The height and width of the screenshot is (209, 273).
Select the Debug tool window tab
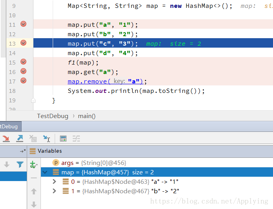click(x=11, y=126)
